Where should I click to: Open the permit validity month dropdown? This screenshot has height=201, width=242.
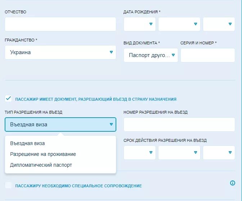pyautogui.click(x=179, y=153)
